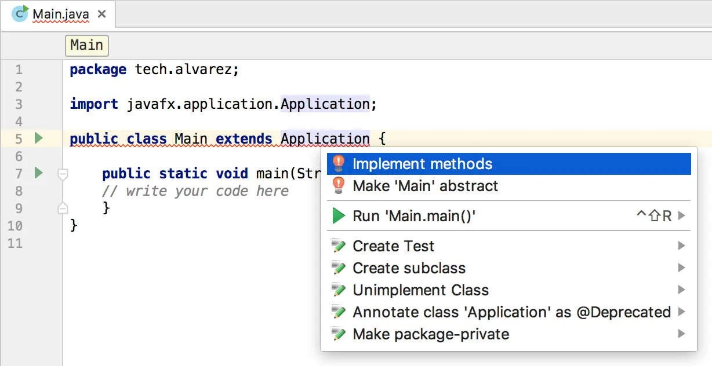Click the pencil icon beside Unimplement Class
Image resolution: width=712 pixels, height=366 pixels.
(x=339, y=290)
